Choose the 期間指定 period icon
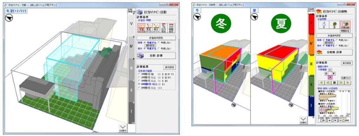359x136 pixels. [x=171, y=28]
